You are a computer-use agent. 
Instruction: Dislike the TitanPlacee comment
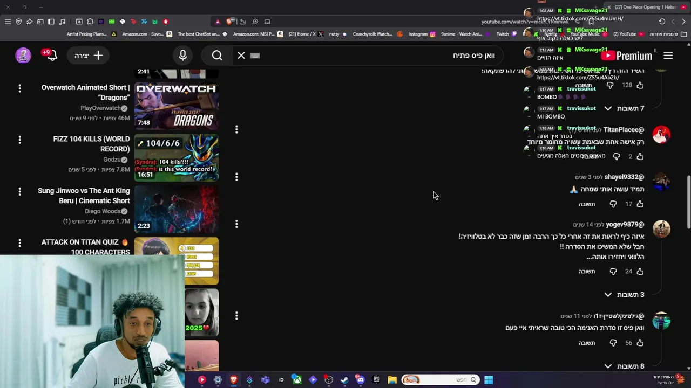tap(617, 156)
